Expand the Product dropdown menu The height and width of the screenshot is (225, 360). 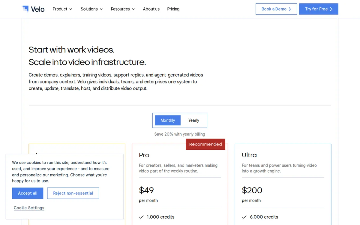62,9
